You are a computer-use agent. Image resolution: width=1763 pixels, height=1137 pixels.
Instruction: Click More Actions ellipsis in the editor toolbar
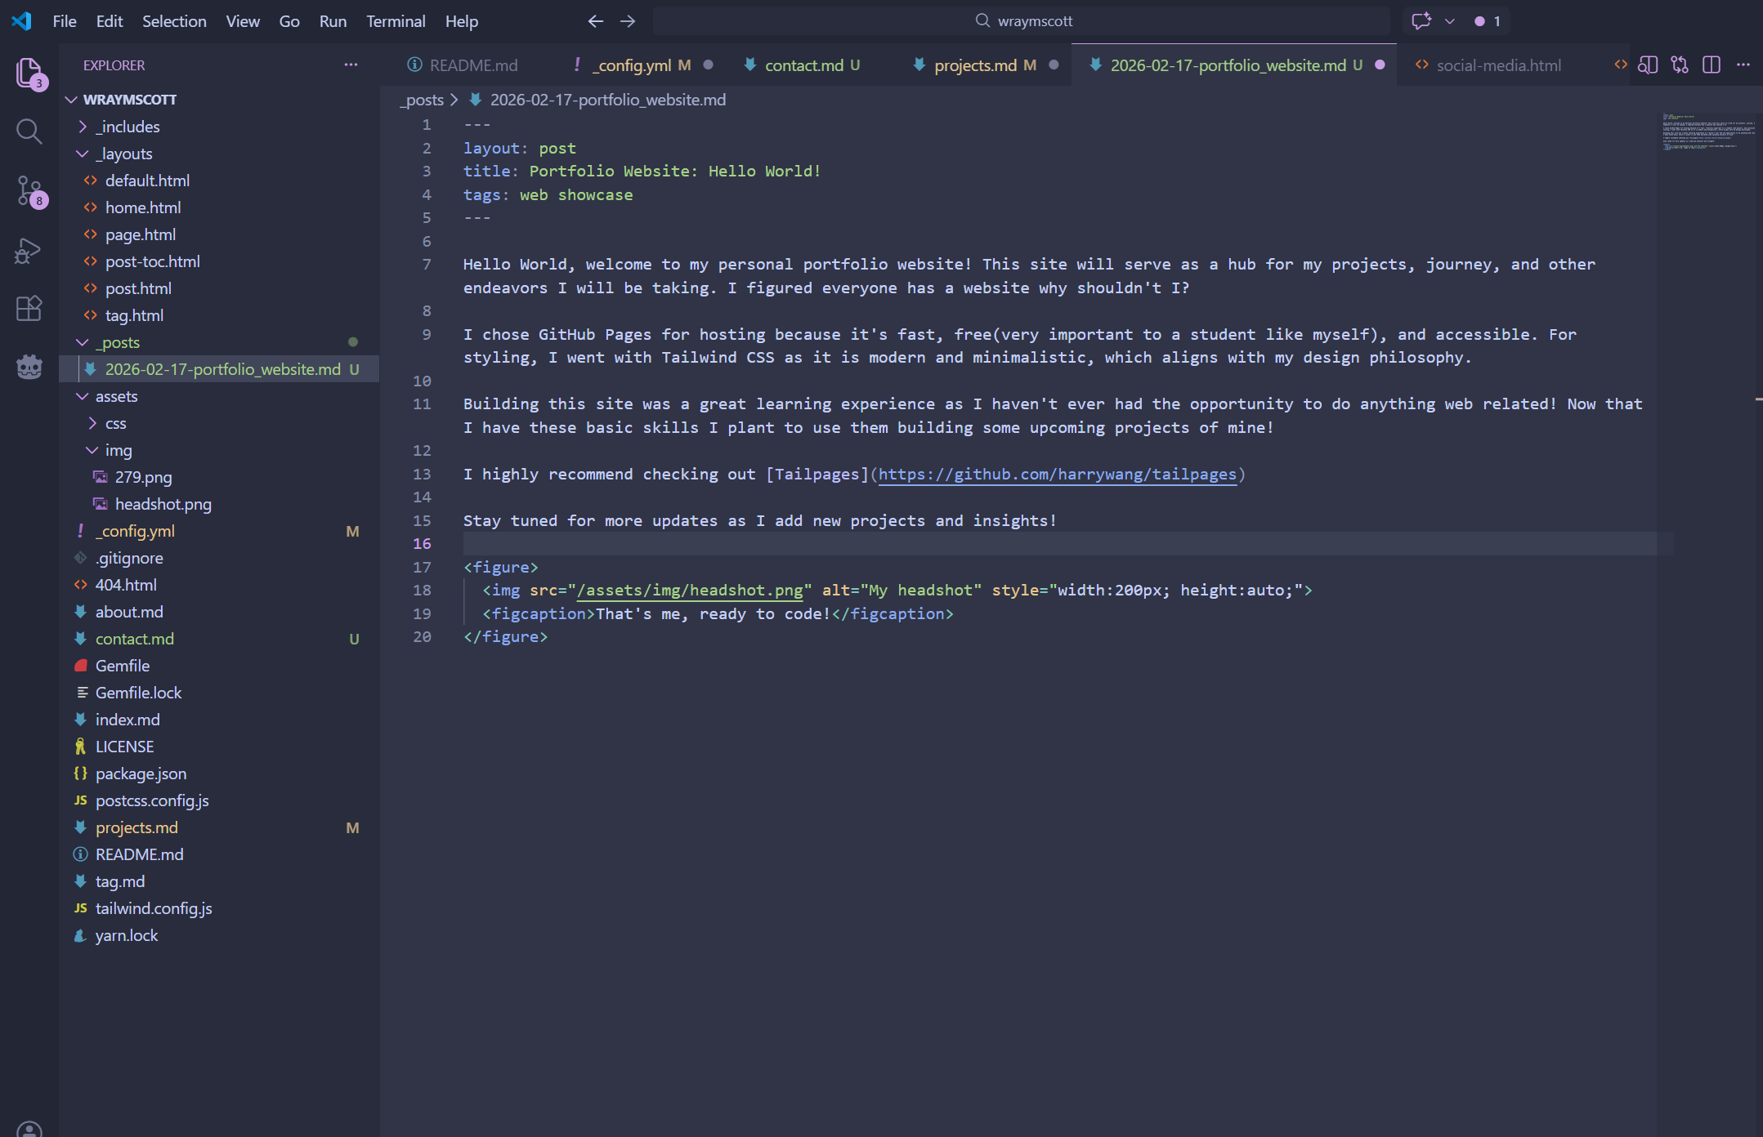(1744, 65)
